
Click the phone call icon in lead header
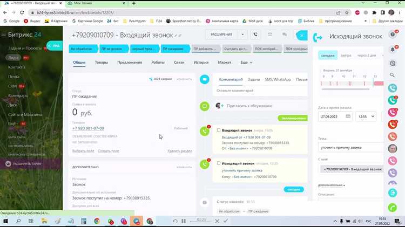[255, 35]
